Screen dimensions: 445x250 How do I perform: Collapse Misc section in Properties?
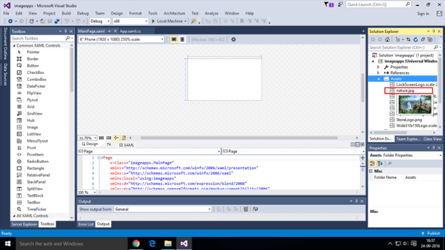(370, 171)
